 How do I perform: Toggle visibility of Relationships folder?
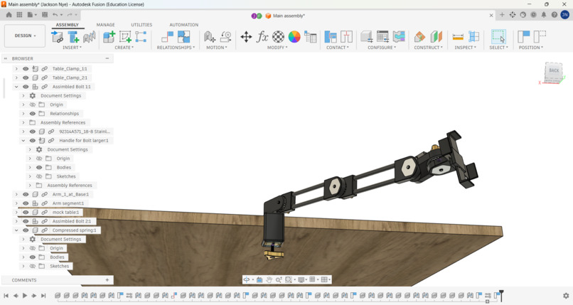[33, 114]
